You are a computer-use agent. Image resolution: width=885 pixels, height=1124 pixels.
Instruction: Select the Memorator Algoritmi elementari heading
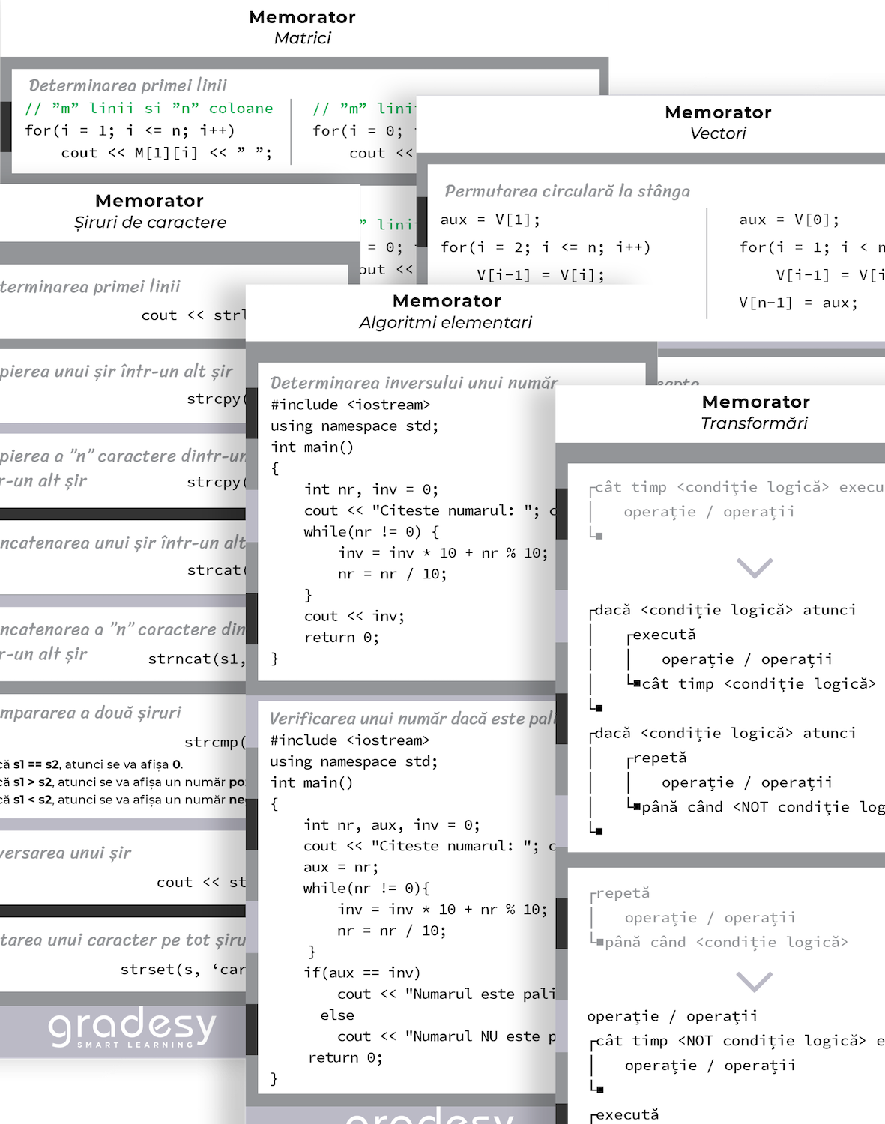pyautogui.click(x=446, y=311)
